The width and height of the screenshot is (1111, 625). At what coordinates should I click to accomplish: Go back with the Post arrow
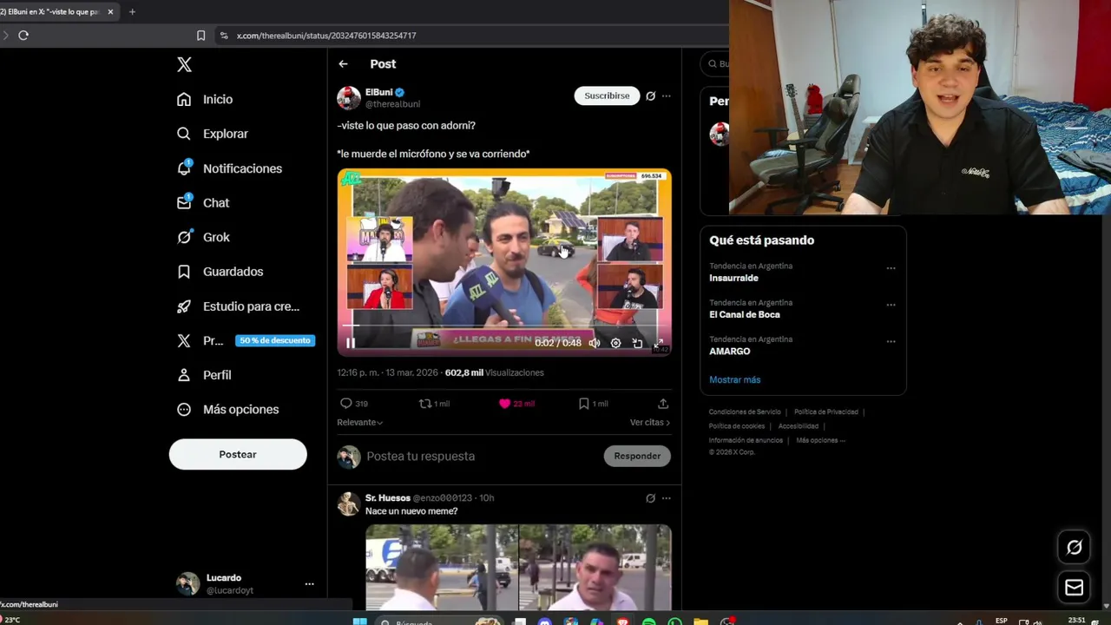point(343,64)
